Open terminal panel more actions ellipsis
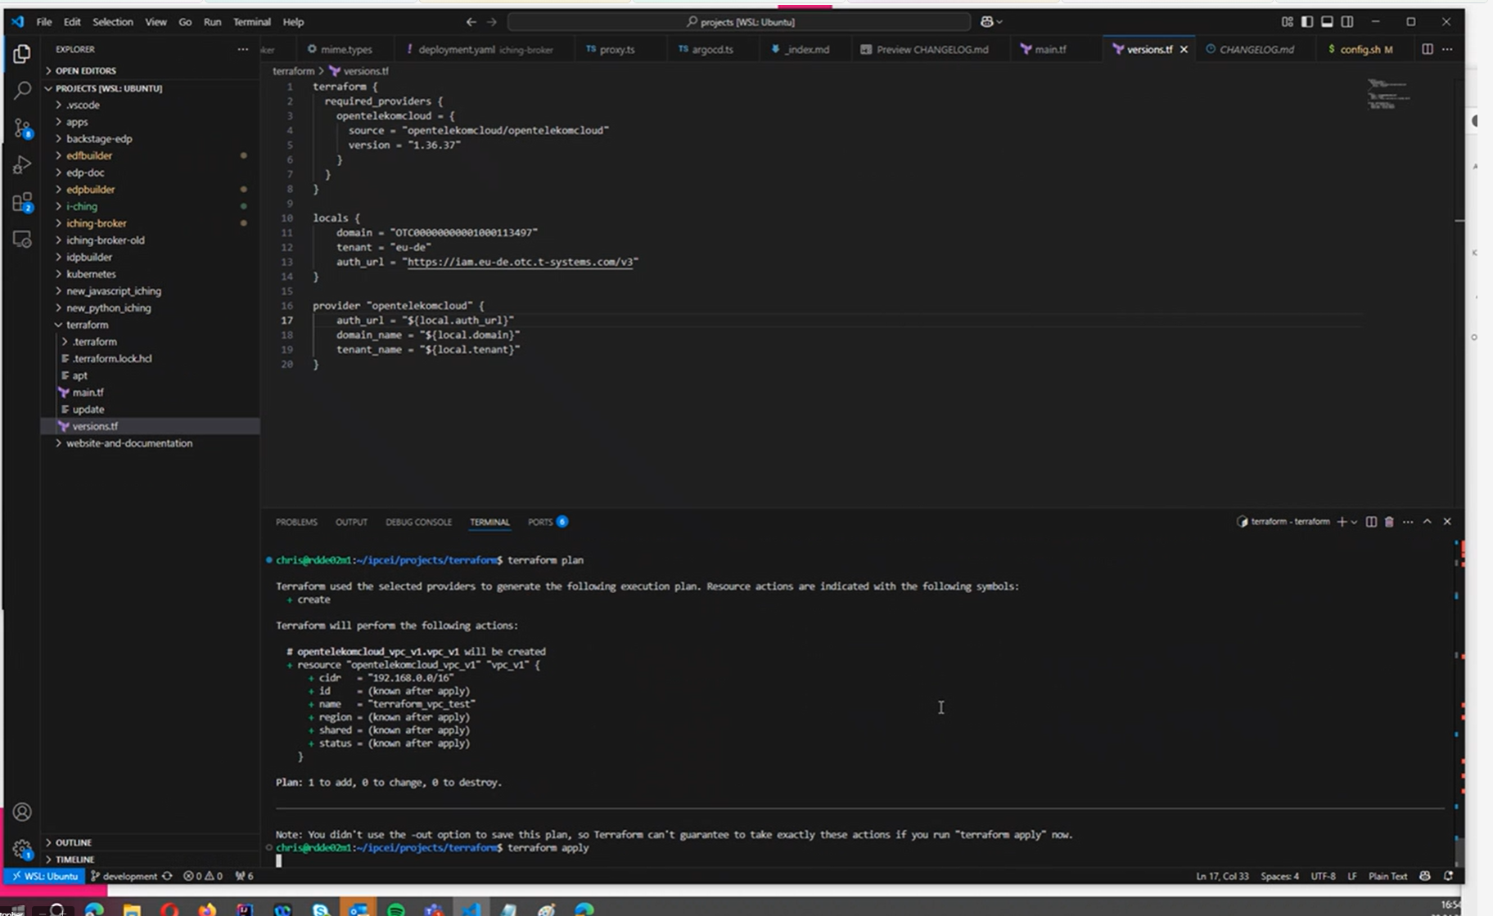This screenshot has width=1493, height=916. pyautogui.click(x=1408, y=522)
